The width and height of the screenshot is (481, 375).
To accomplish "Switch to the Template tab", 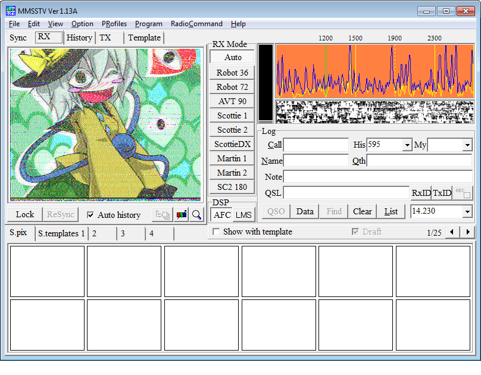I will 144,37.
